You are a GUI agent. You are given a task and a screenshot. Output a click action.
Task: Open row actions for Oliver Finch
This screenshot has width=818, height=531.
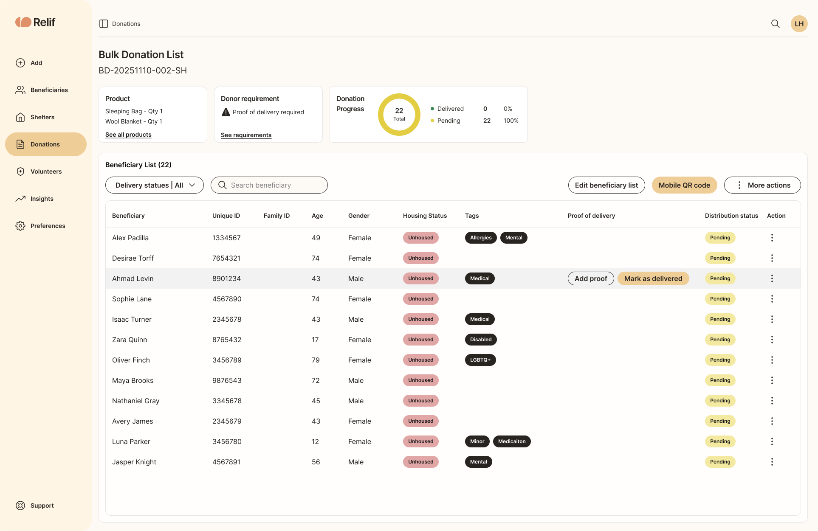pos(772,360)
